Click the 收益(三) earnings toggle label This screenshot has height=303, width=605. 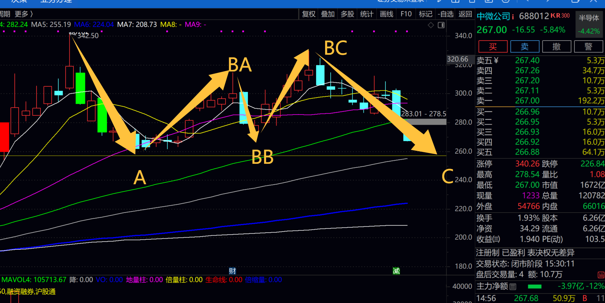point(488,239)
